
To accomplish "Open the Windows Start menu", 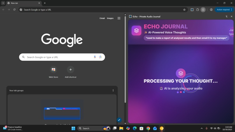I will [x=73, y=129].
